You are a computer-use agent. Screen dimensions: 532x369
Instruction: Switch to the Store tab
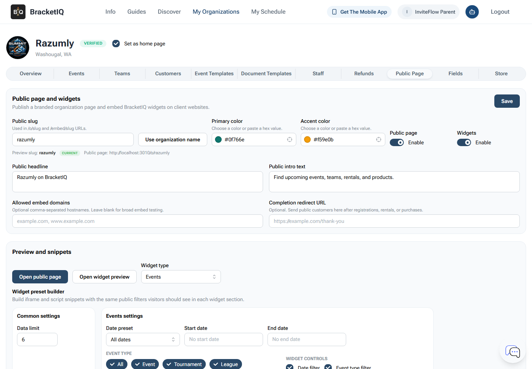pyautogui.click(x=501, y=74)
